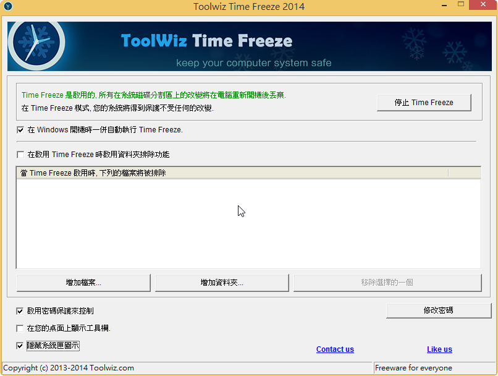Open the Contact us link
The height and width of the screenshot is (376, 498).
335,349
